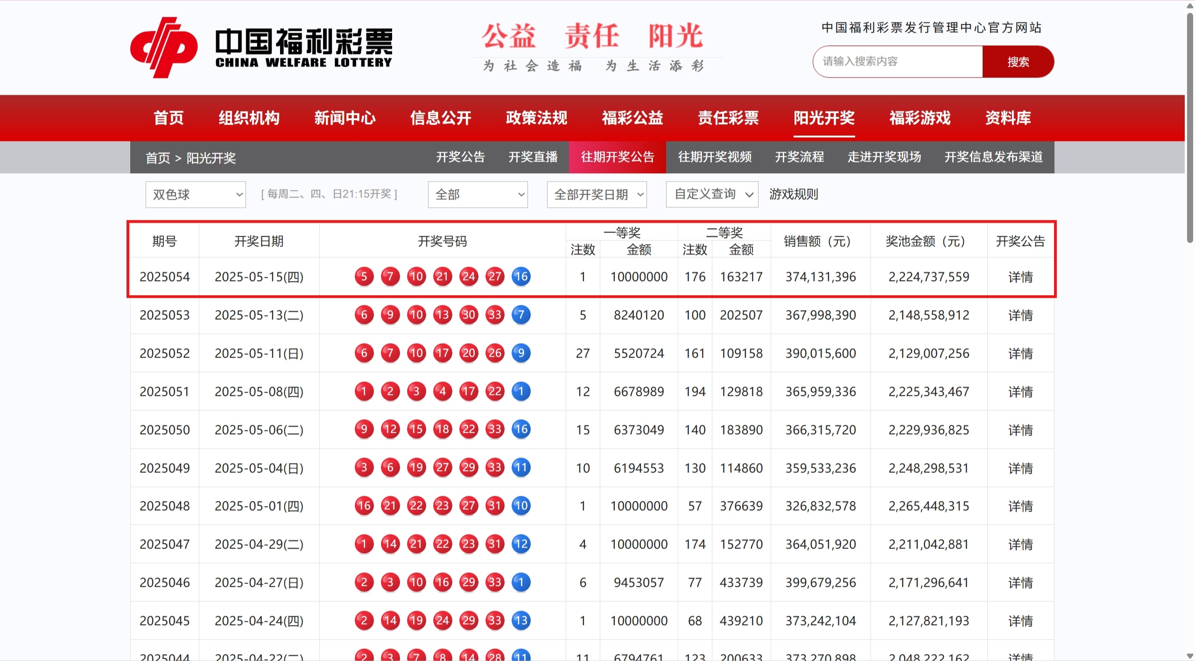Click red ball 16 in row 2025048
This screenshot has width=1195, height=661.
[364, 506]
